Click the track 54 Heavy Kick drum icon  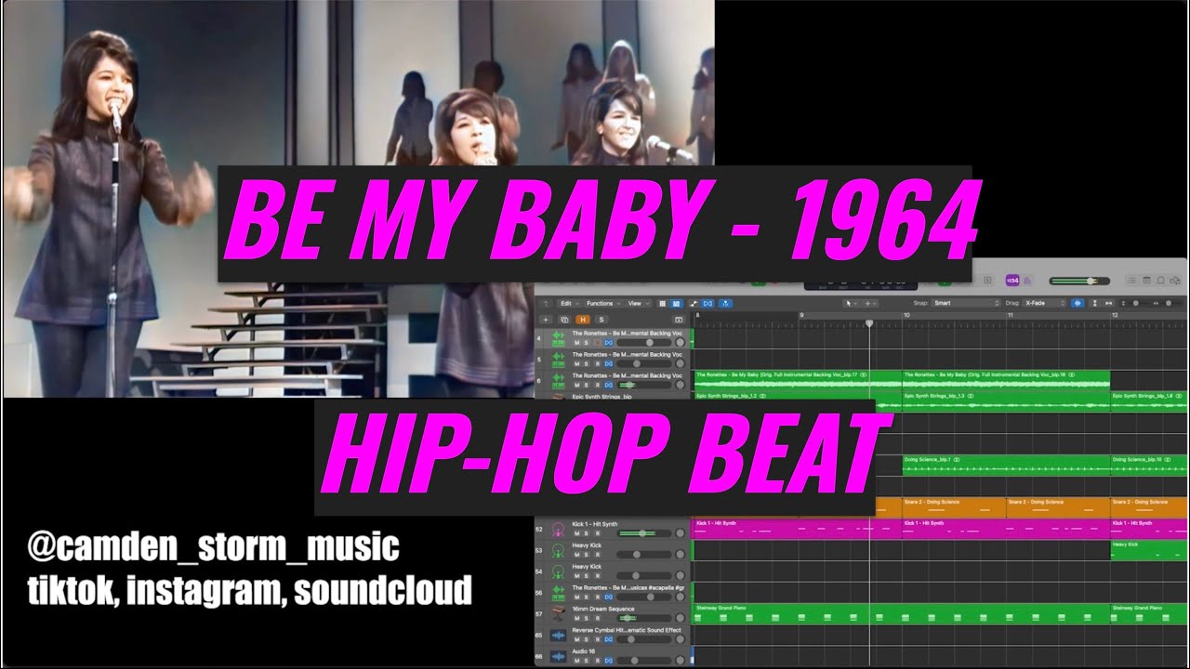[558, 571]
